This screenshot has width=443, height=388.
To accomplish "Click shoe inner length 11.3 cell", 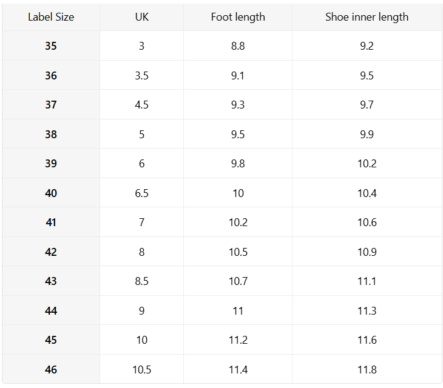I will pyautogui.click(x=367, y=311).
